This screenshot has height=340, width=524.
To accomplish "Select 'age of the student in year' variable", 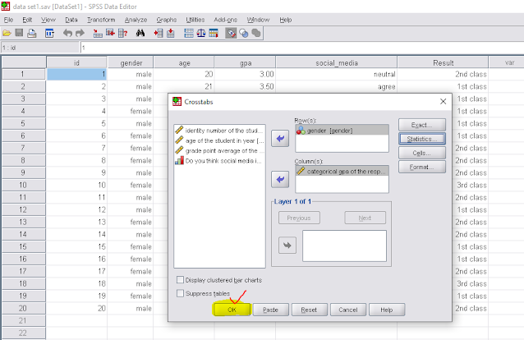I will [x=219, y=140].
